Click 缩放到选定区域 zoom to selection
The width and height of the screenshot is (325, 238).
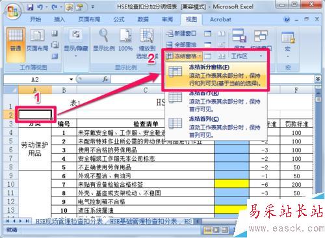coord(147,43)
